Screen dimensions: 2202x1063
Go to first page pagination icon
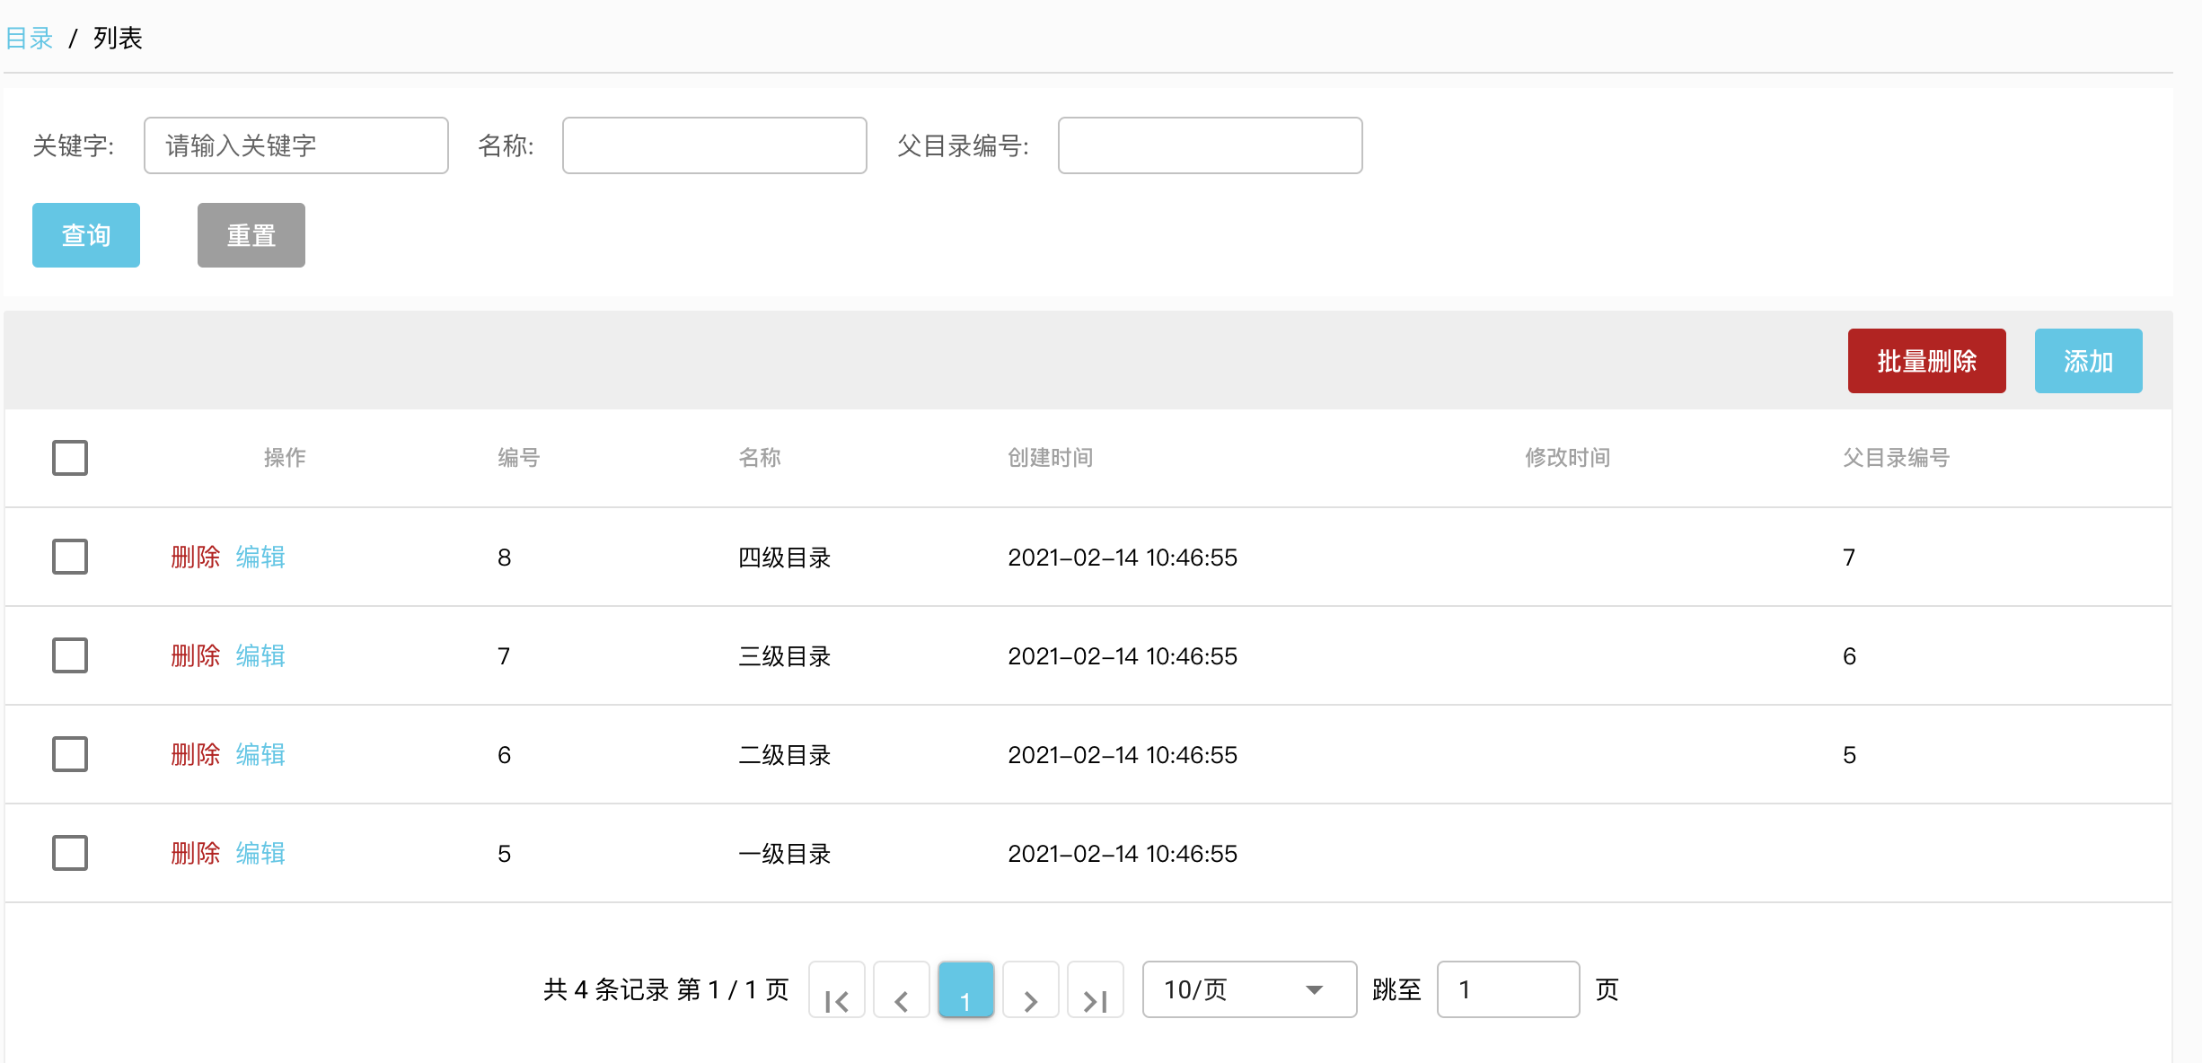[836, 990]
